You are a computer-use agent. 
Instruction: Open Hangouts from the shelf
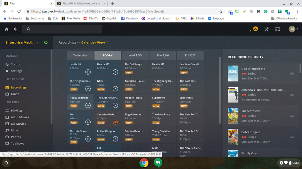pyautogui.click(x=158, y=163)
